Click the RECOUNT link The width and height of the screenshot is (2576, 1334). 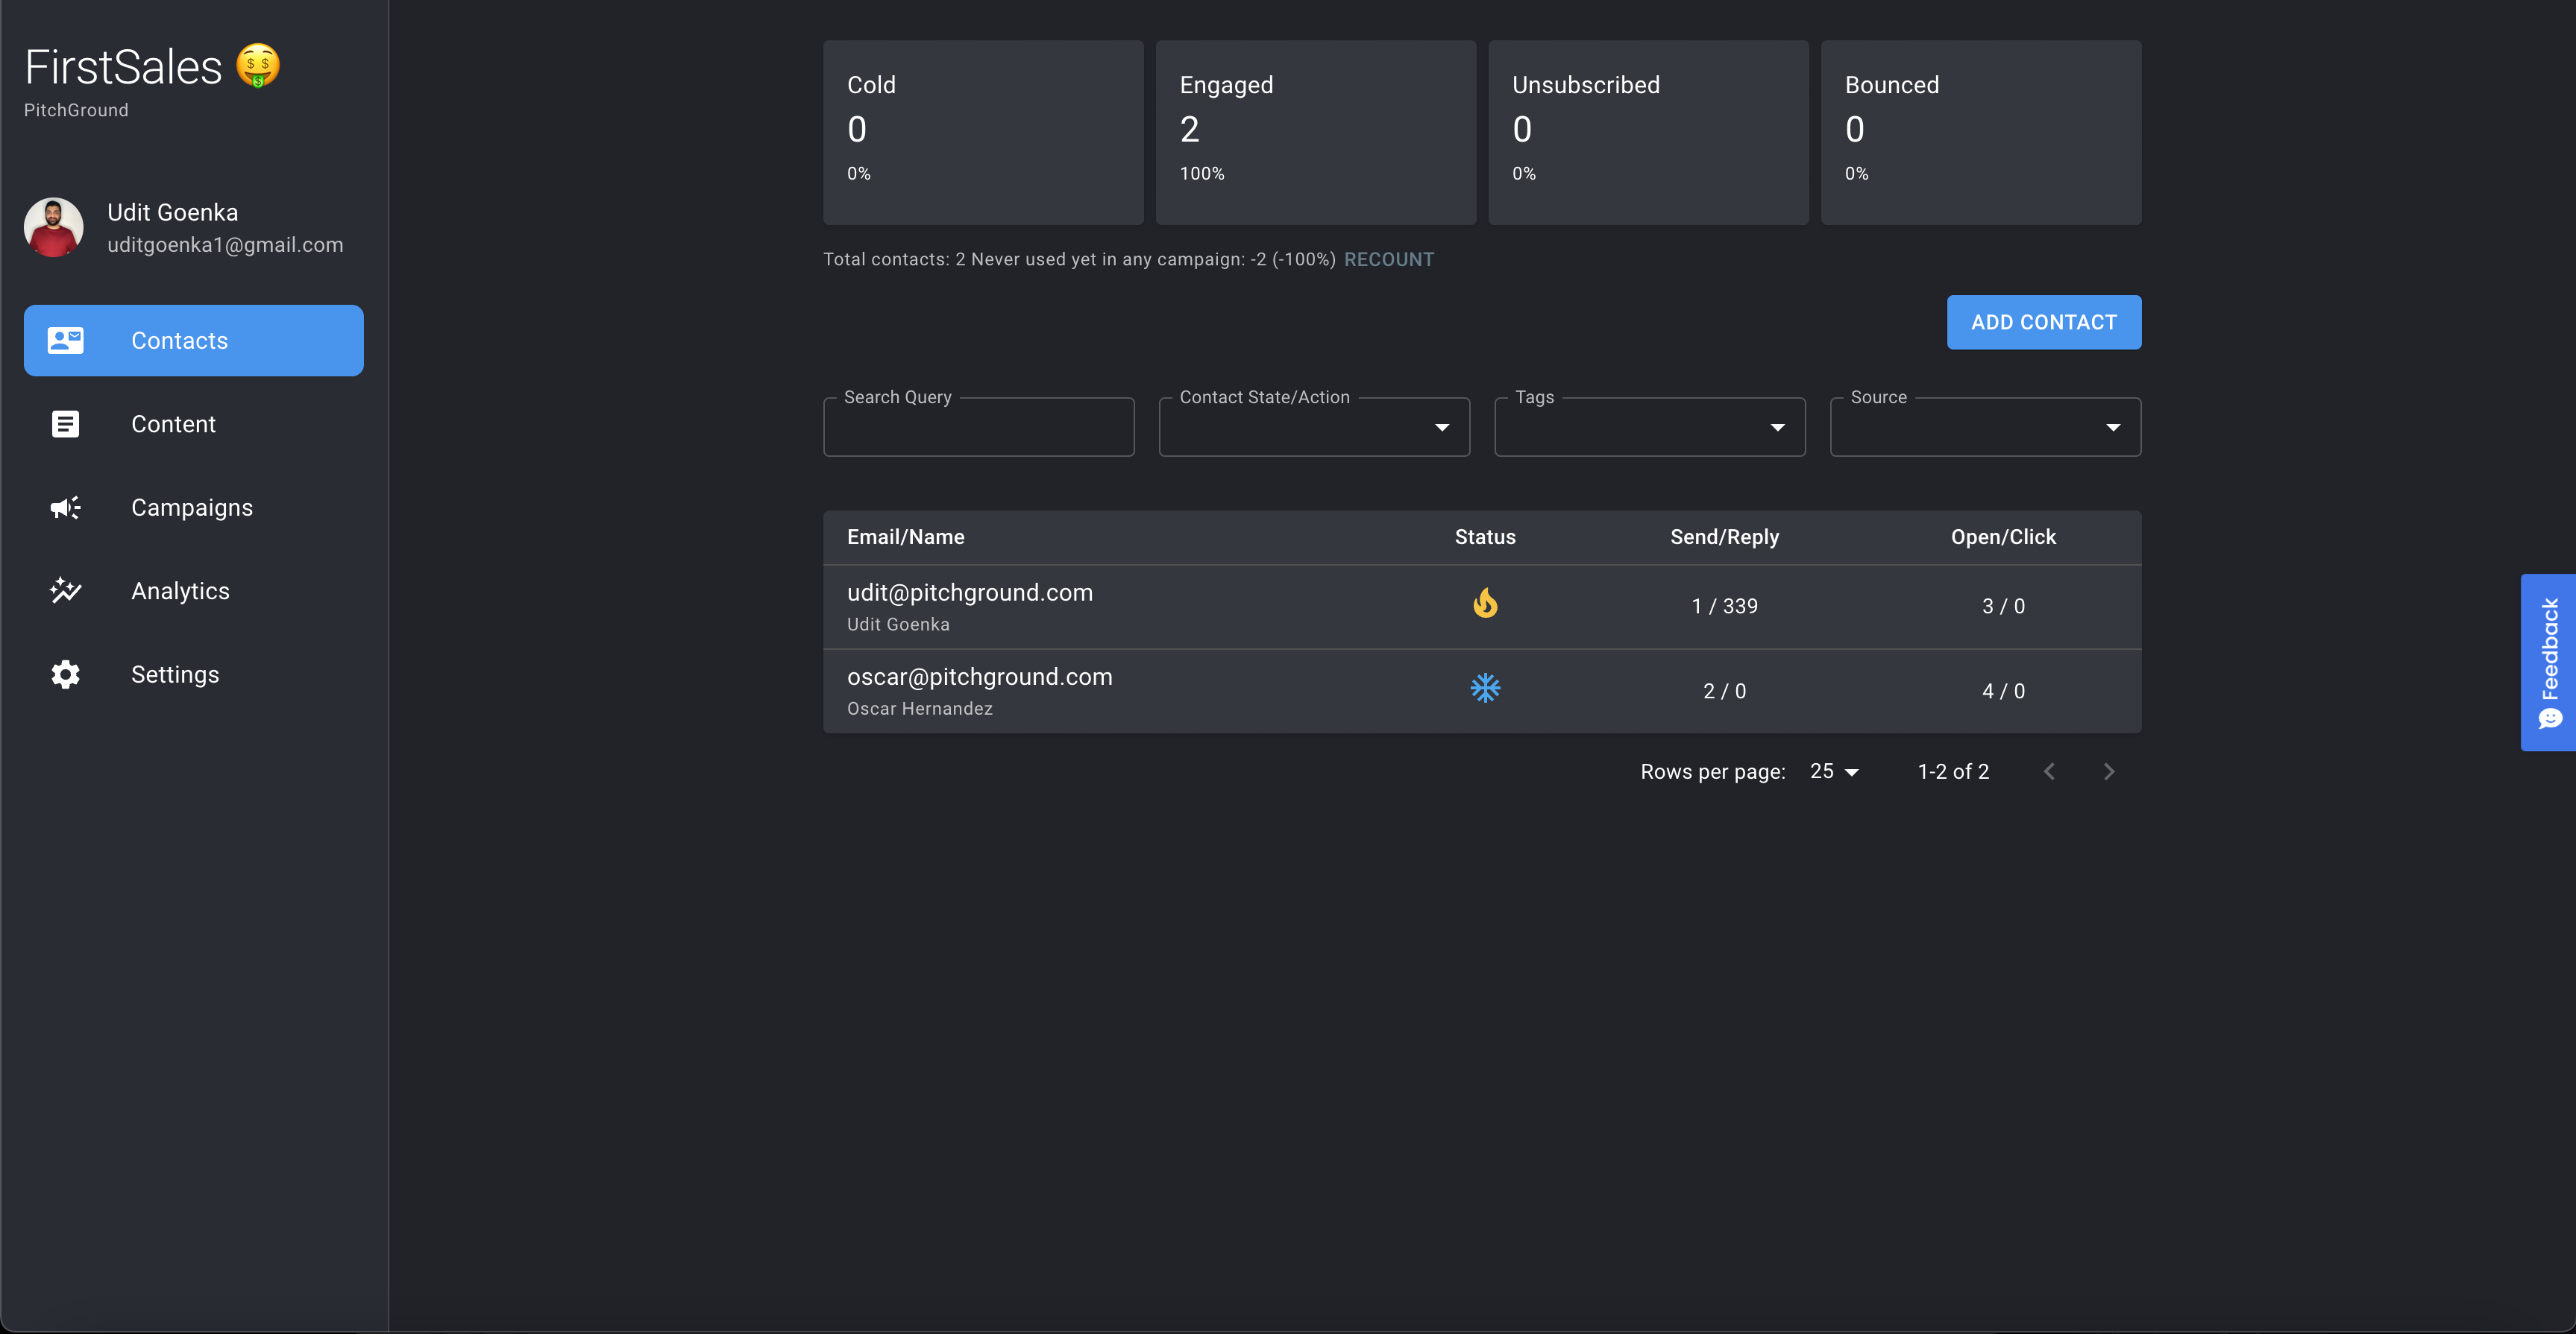(1388, 259)
